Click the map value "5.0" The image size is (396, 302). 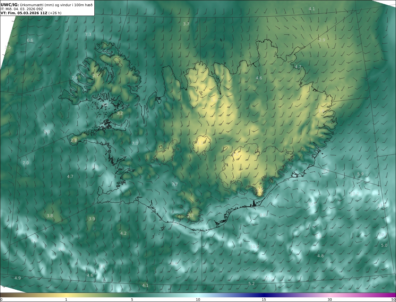pyautogui.click(x=384, y=245)
